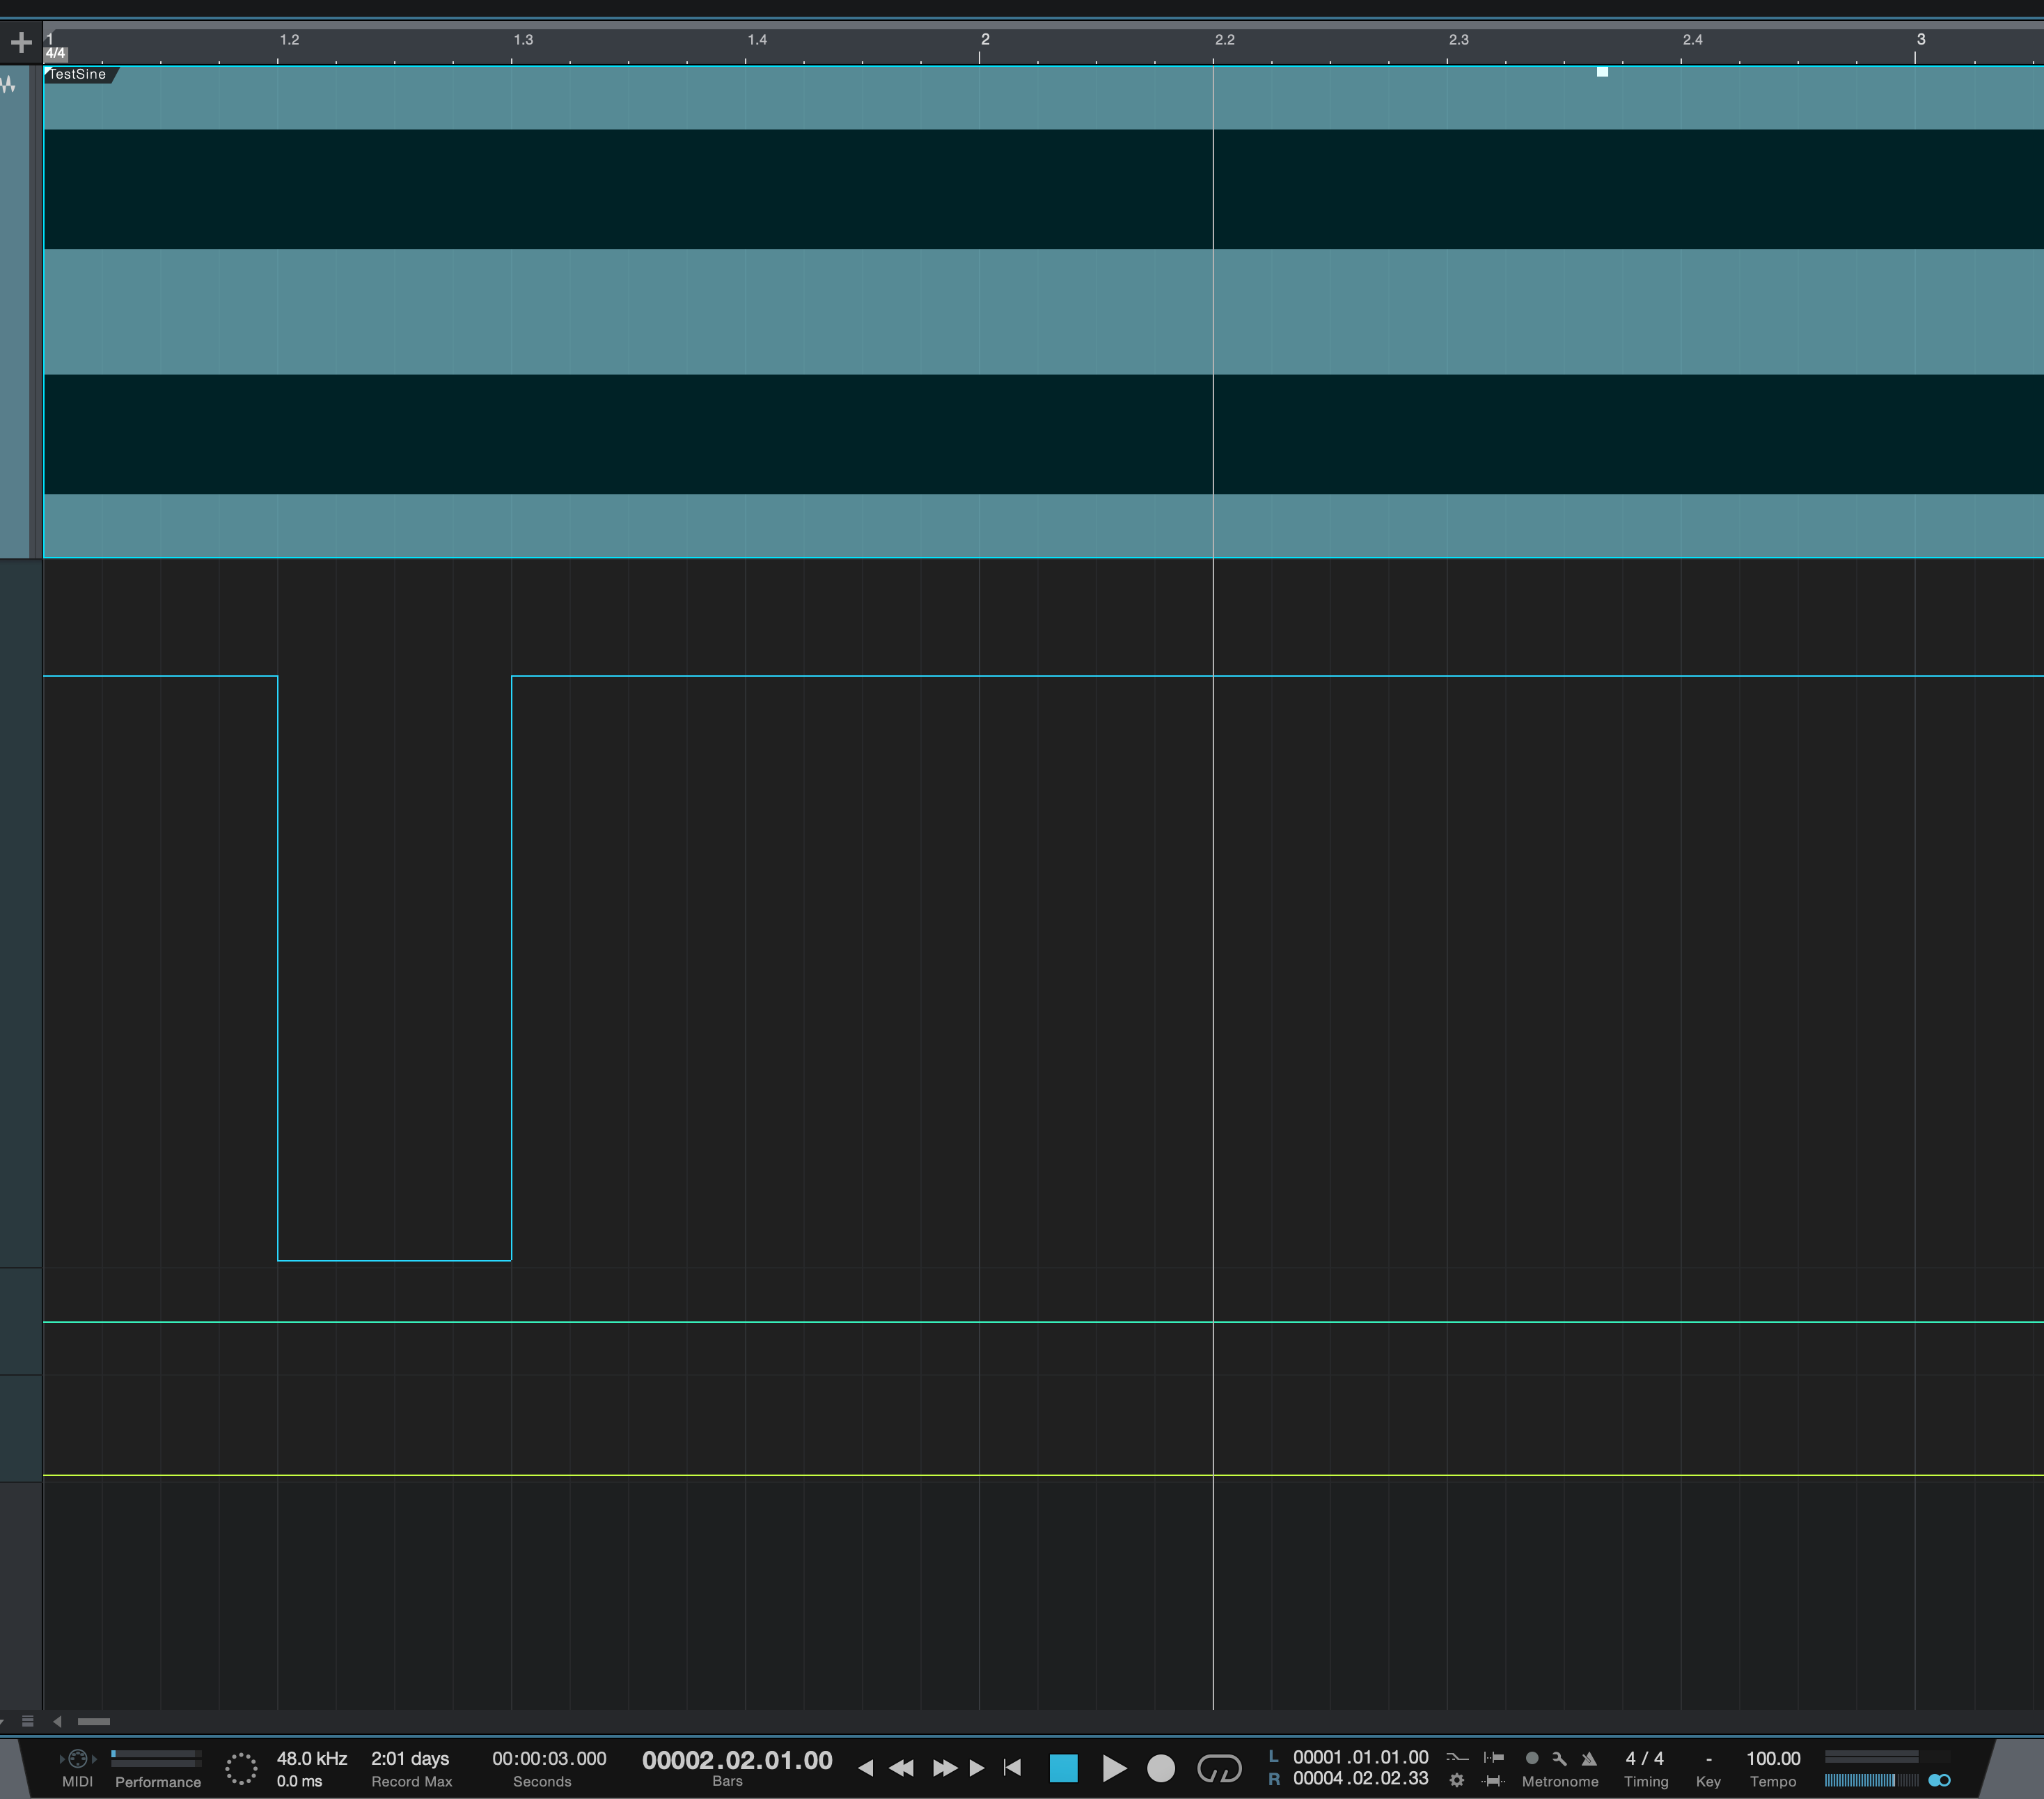This screenshot has height=1799, width=2044.
Task: Click the precount flag icon near the locators
Action: (1493, 1757)
